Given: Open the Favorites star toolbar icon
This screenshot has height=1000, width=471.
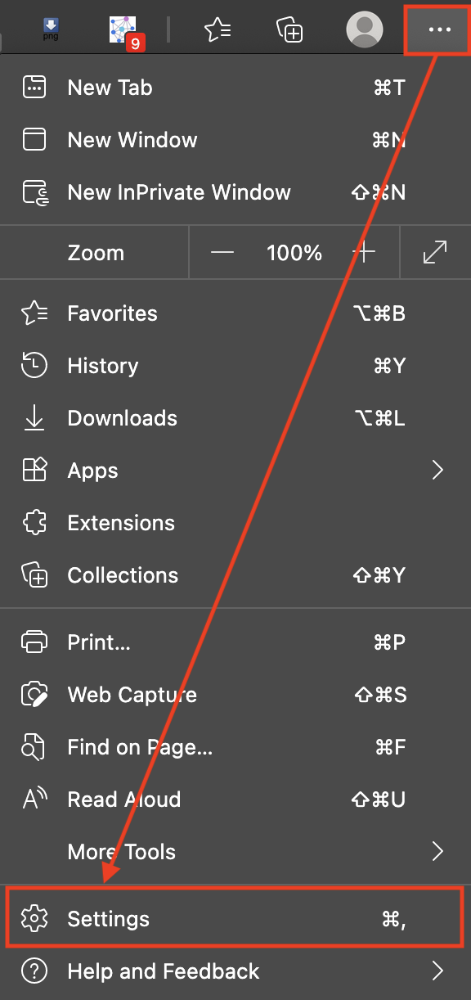Looking at the screenshot, I should point(218,30).
